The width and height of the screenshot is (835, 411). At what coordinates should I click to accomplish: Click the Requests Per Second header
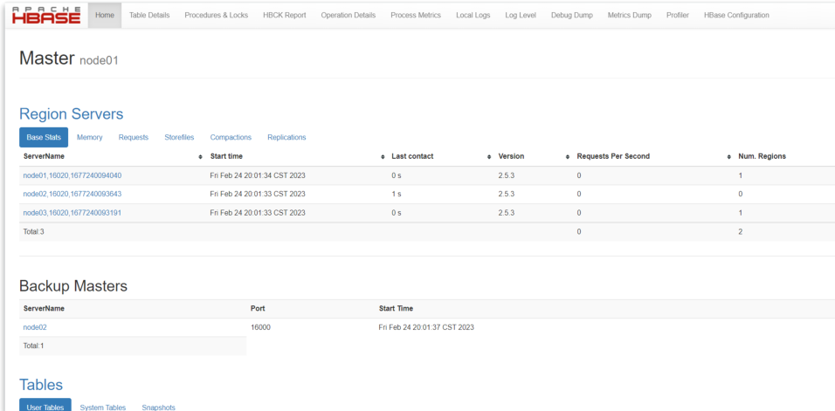[x=613, y=156]
